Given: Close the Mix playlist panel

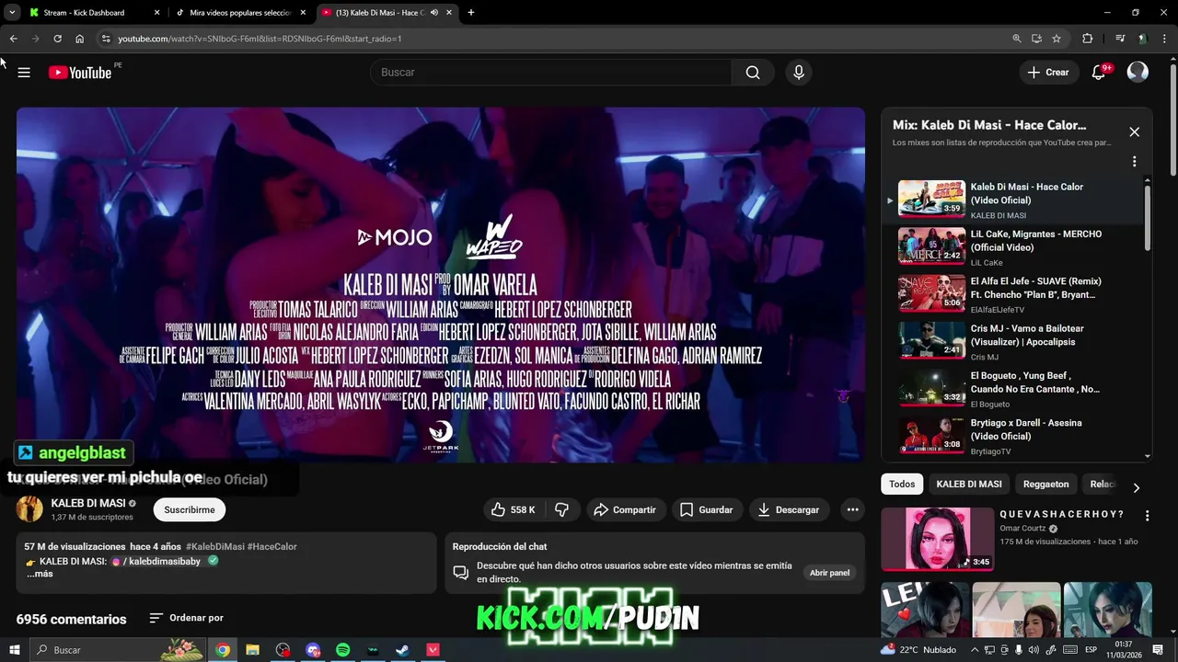Looking at the screenshot, I should click(1134, 131).
